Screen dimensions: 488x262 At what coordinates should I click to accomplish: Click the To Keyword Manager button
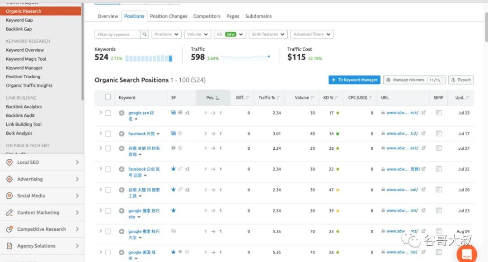(354, 80)
